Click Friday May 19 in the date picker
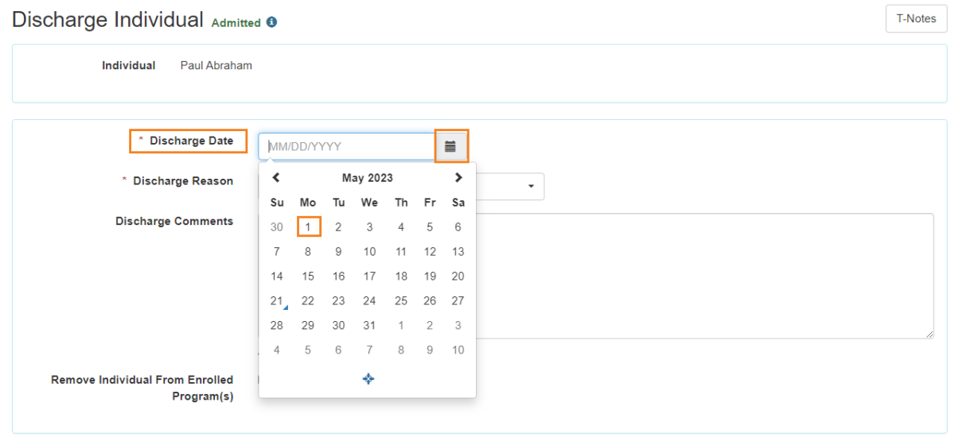This screenshot has width=955, height=441. coord(430,277)
